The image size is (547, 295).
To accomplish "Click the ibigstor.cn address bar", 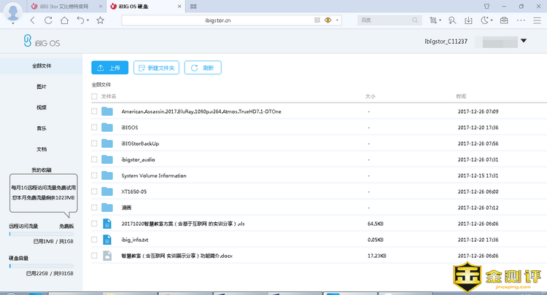I will point(219,20).
